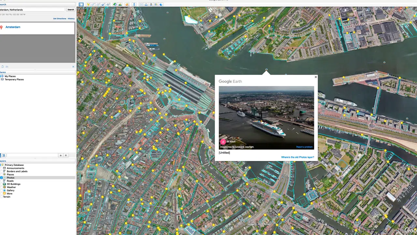Enable the Announcements layer checkbox
This screenshot has width=417, height=235.
click(1, 168)
